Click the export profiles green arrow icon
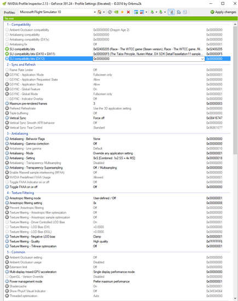This screenshot has height=301, width=238. click(x=152, y=12)
